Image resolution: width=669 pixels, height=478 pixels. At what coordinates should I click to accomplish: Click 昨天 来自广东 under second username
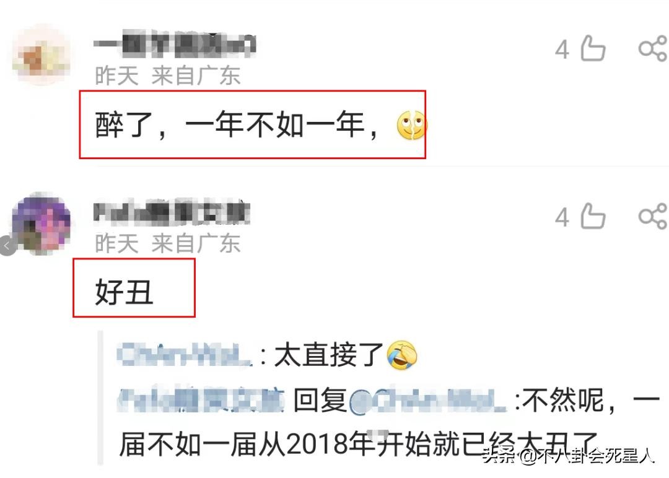[x=168, y=243]
